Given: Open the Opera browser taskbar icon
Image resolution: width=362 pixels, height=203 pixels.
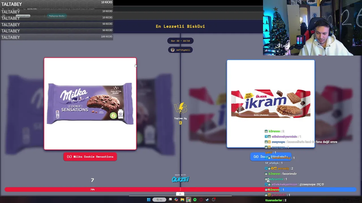Looking at the screenshot, I should [201, 200].
